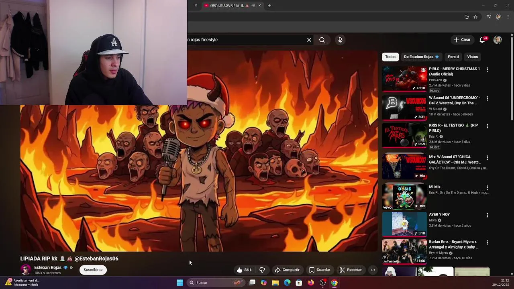Open PIRLO - MERRY CHRISTMAS 1 video title
This screenshot has height=289, width=514.
coord(454,71)
